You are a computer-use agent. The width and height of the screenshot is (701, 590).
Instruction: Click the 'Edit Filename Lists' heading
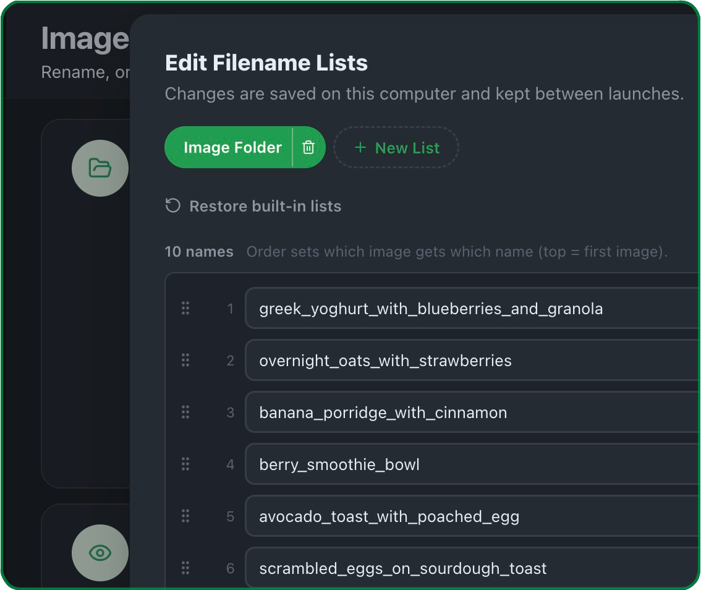266,62
